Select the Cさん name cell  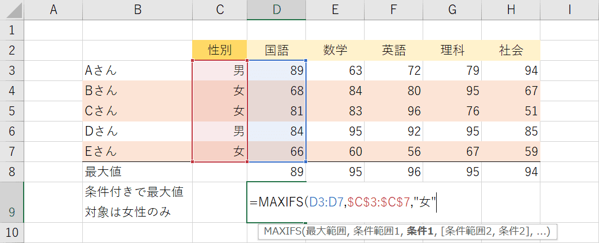[137, 111]
